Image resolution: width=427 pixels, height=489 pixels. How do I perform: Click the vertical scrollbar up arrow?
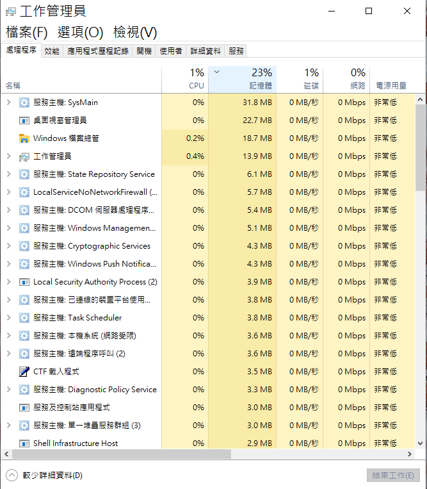(x=420, y=100)
